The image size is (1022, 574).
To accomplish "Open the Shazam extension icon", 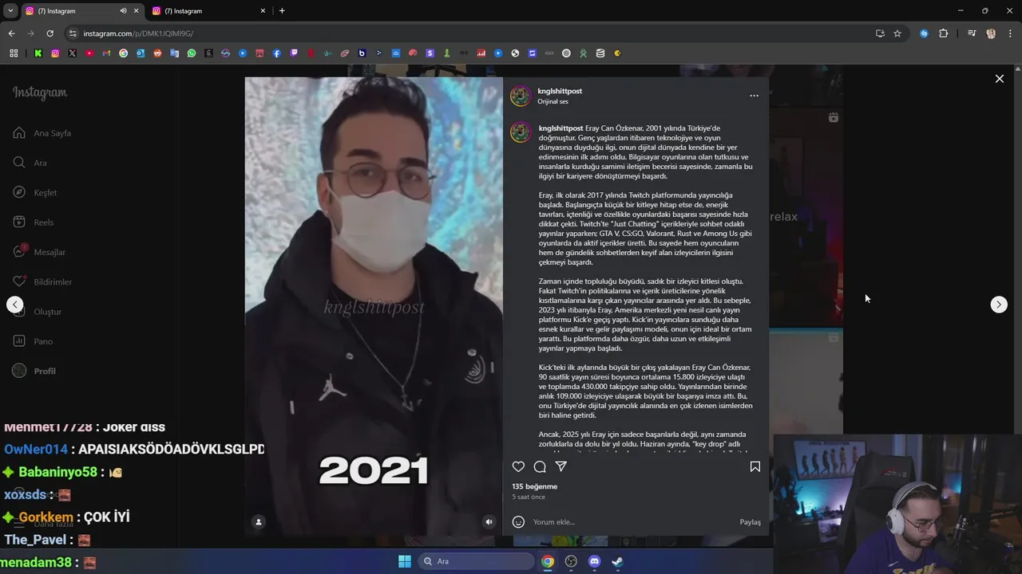I will pyautogui.click(x=924, y=33).
